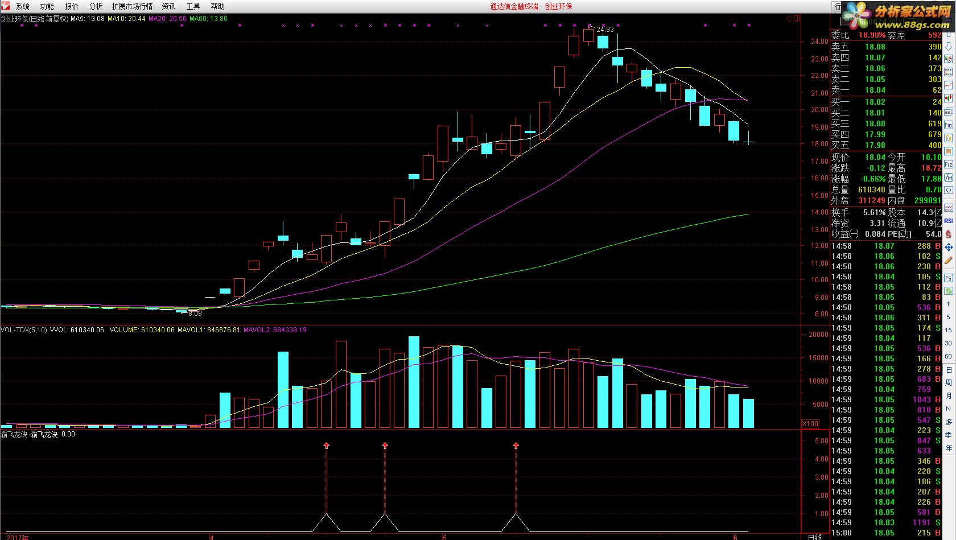Click the orange document sidebar icon
956x540 pixels.
coord(949,151)
